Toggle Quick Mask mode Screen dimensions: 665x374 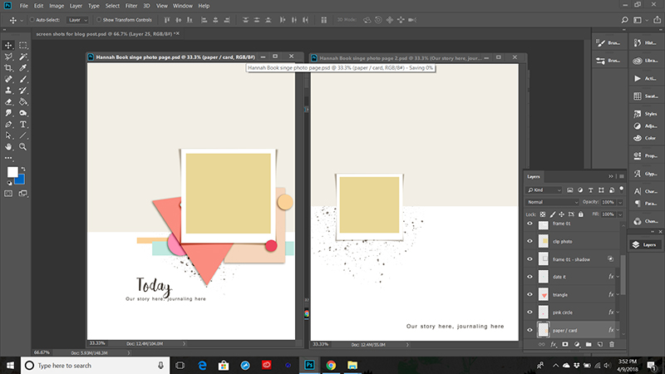coord(8,194)
